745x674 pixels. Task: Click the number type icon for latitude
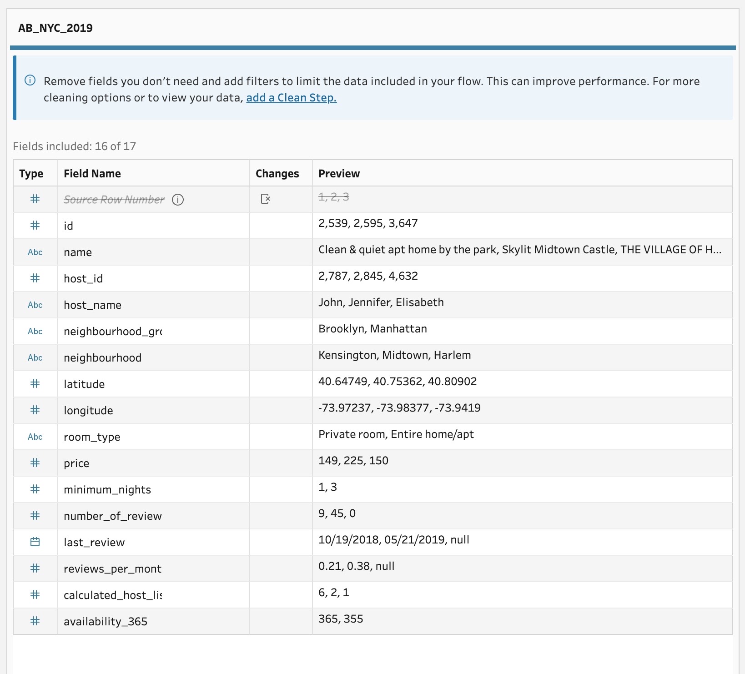tap(35, 384)
